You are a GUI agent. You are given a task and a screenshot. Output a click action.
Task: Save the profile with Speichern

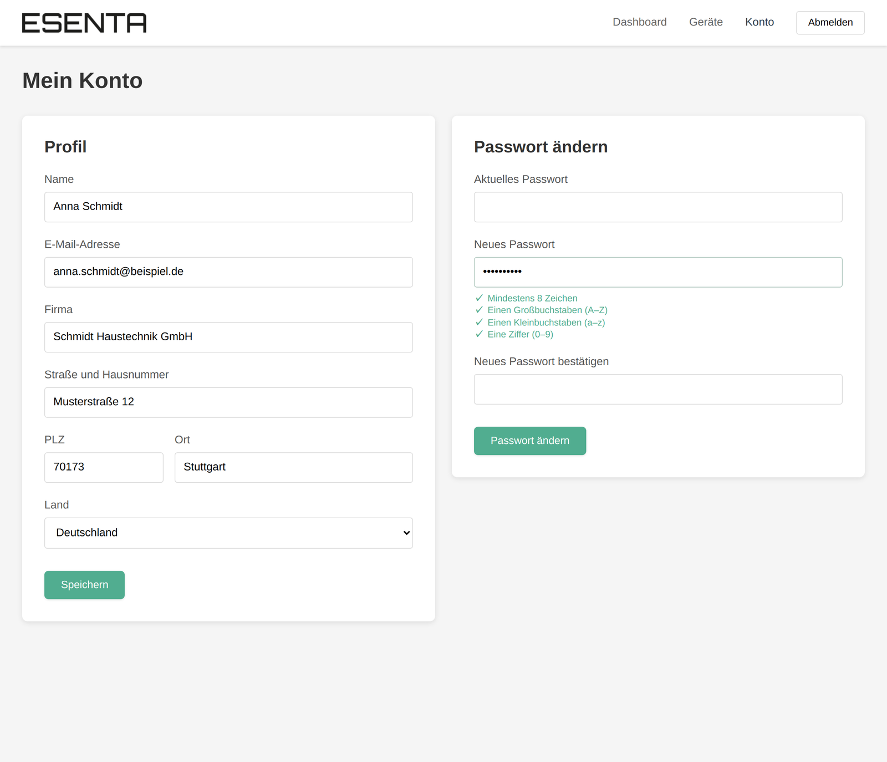pos(84,585)
